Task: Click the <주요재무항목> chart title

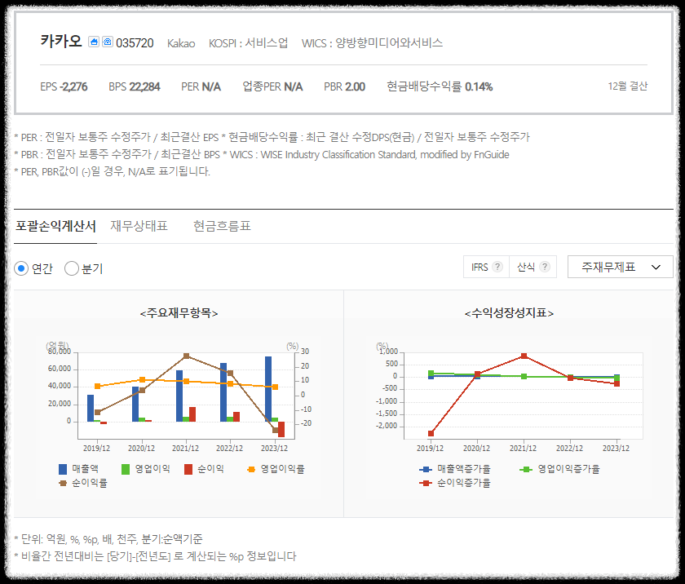Action: click(x=179, y=312)
